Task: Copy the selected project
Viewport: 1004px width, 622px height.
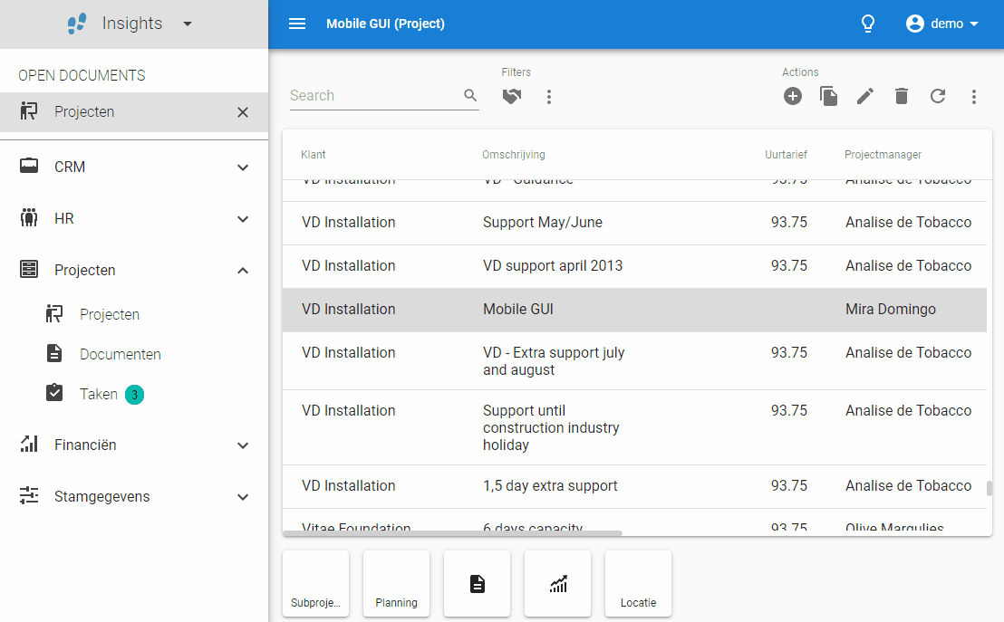Action: (828, 96)
